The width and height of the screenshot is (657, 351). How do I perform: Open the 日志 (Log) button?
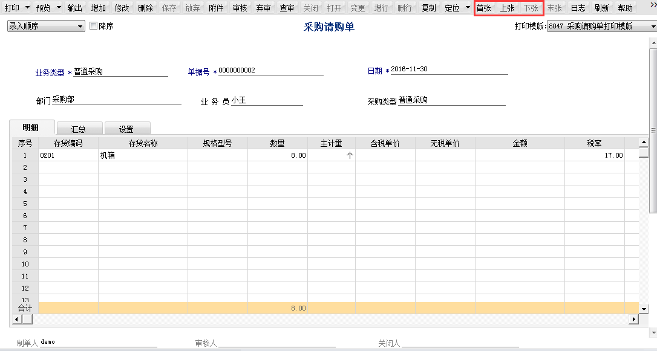(x=578, y=8)
